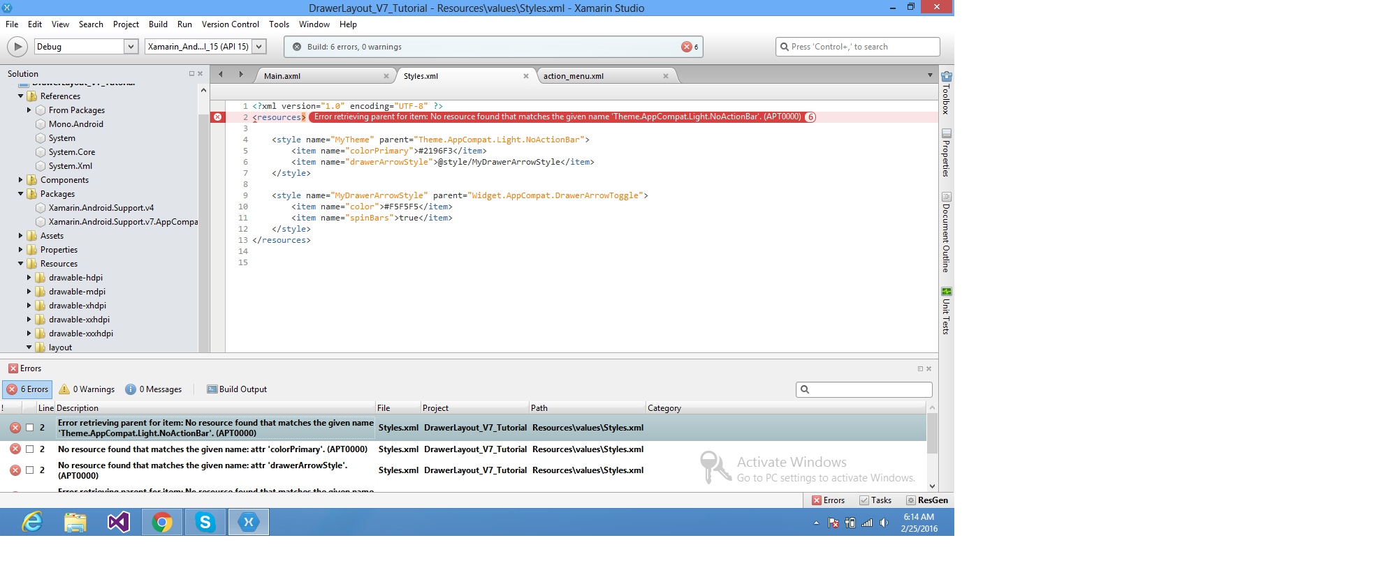Expand the Components folder
This screenshot has height=568, width=1384.
pos(20,180)
